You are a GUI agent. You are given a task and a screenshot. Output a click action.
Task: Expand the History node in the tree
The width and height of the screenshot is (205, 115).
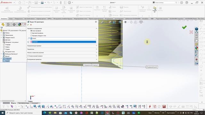[1, 33]
